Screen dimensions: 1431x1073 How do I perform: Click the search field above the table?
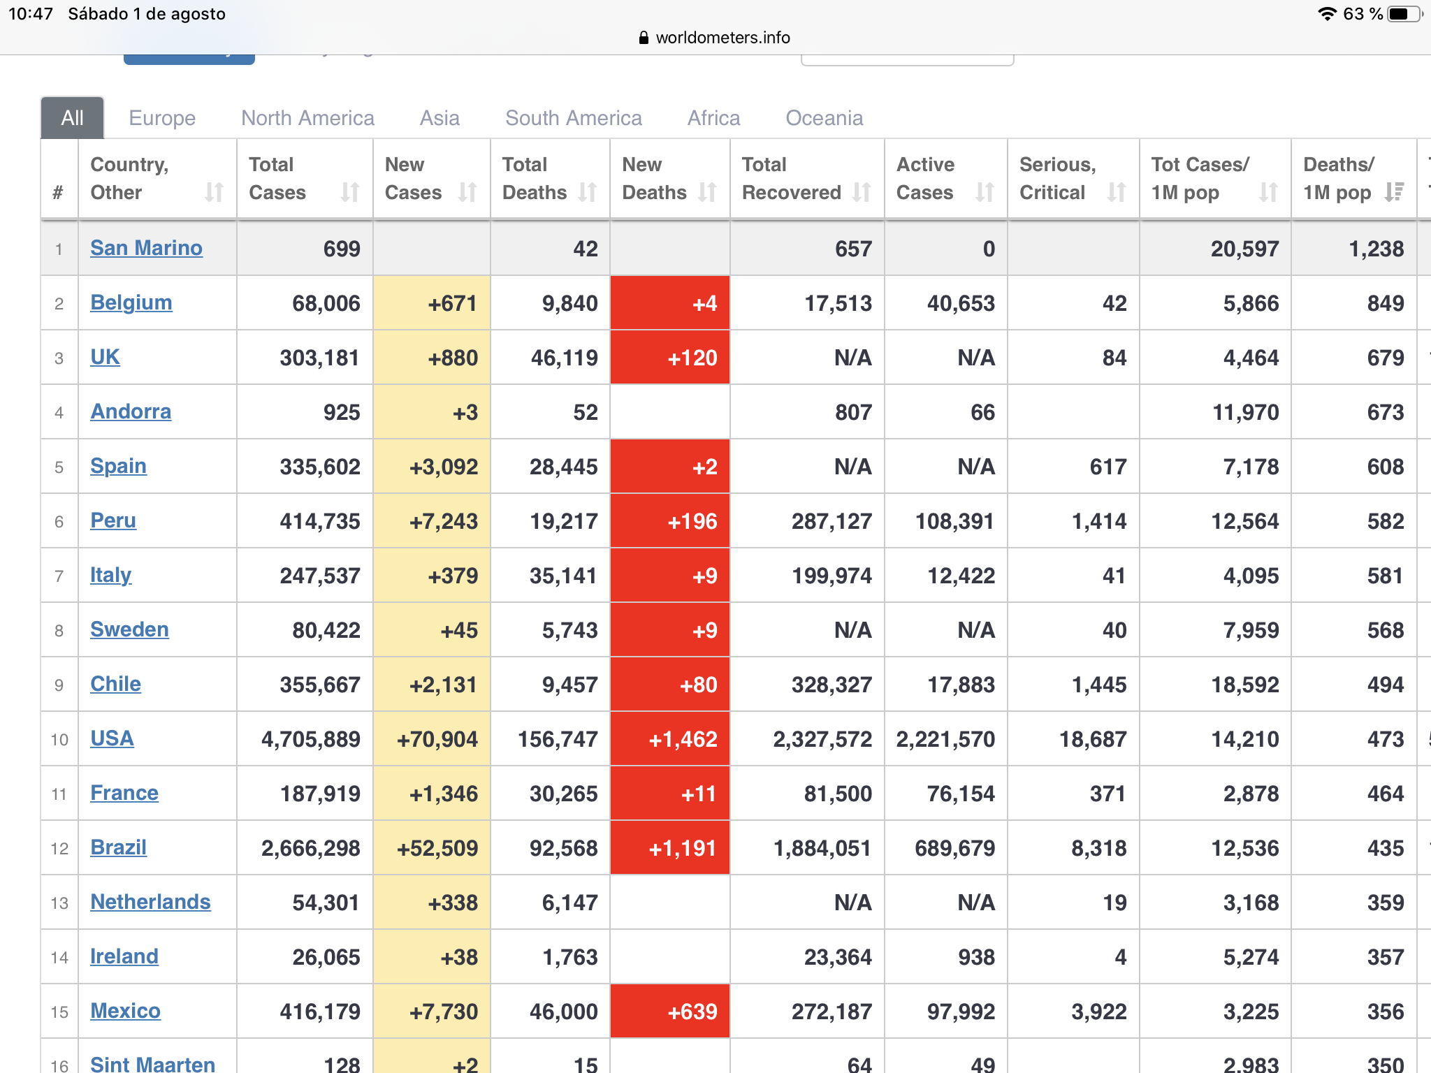click(907, 60)
